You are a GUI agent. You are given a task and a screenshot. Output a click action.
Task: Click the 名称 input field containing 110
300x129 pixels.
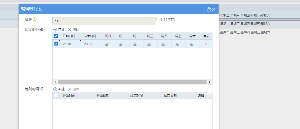(104, 21)
